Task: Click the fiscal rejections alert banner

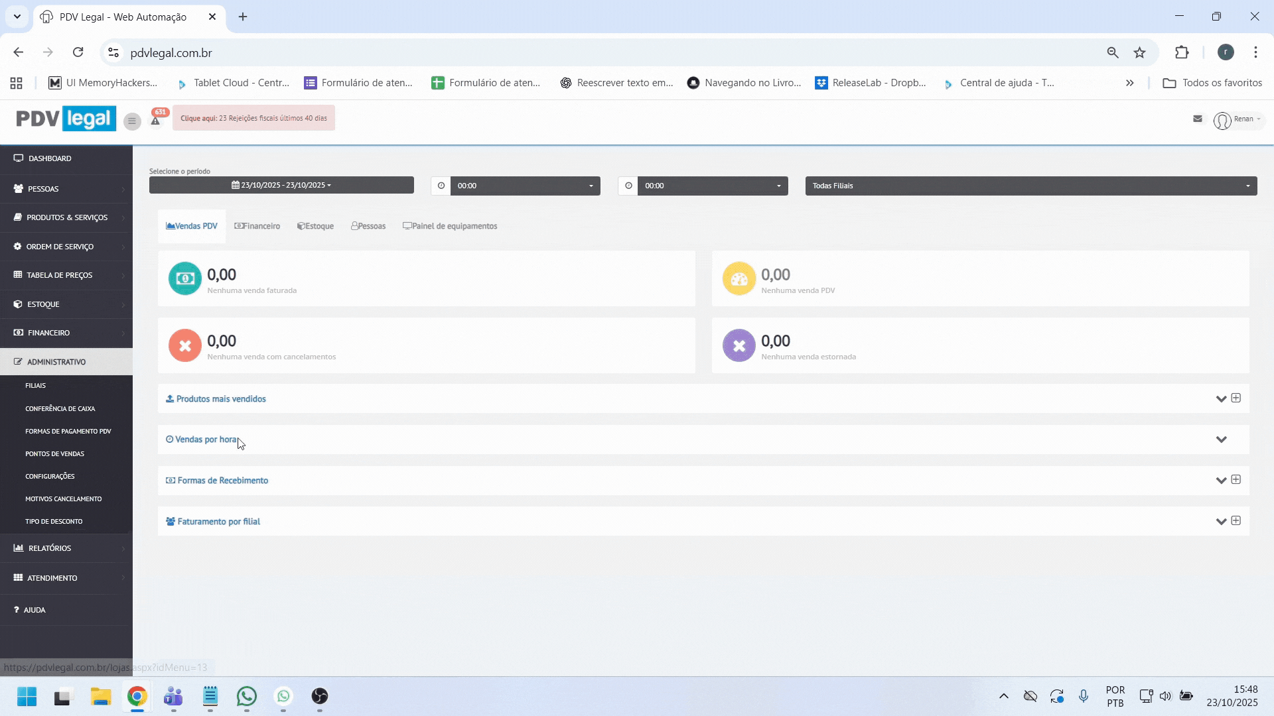Action: (253, 118)
